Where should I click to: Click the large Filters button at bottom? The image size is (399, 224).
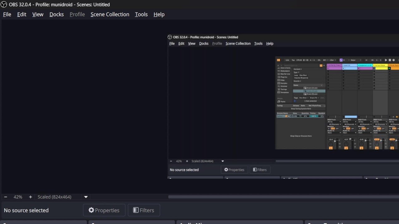(144, 210)
